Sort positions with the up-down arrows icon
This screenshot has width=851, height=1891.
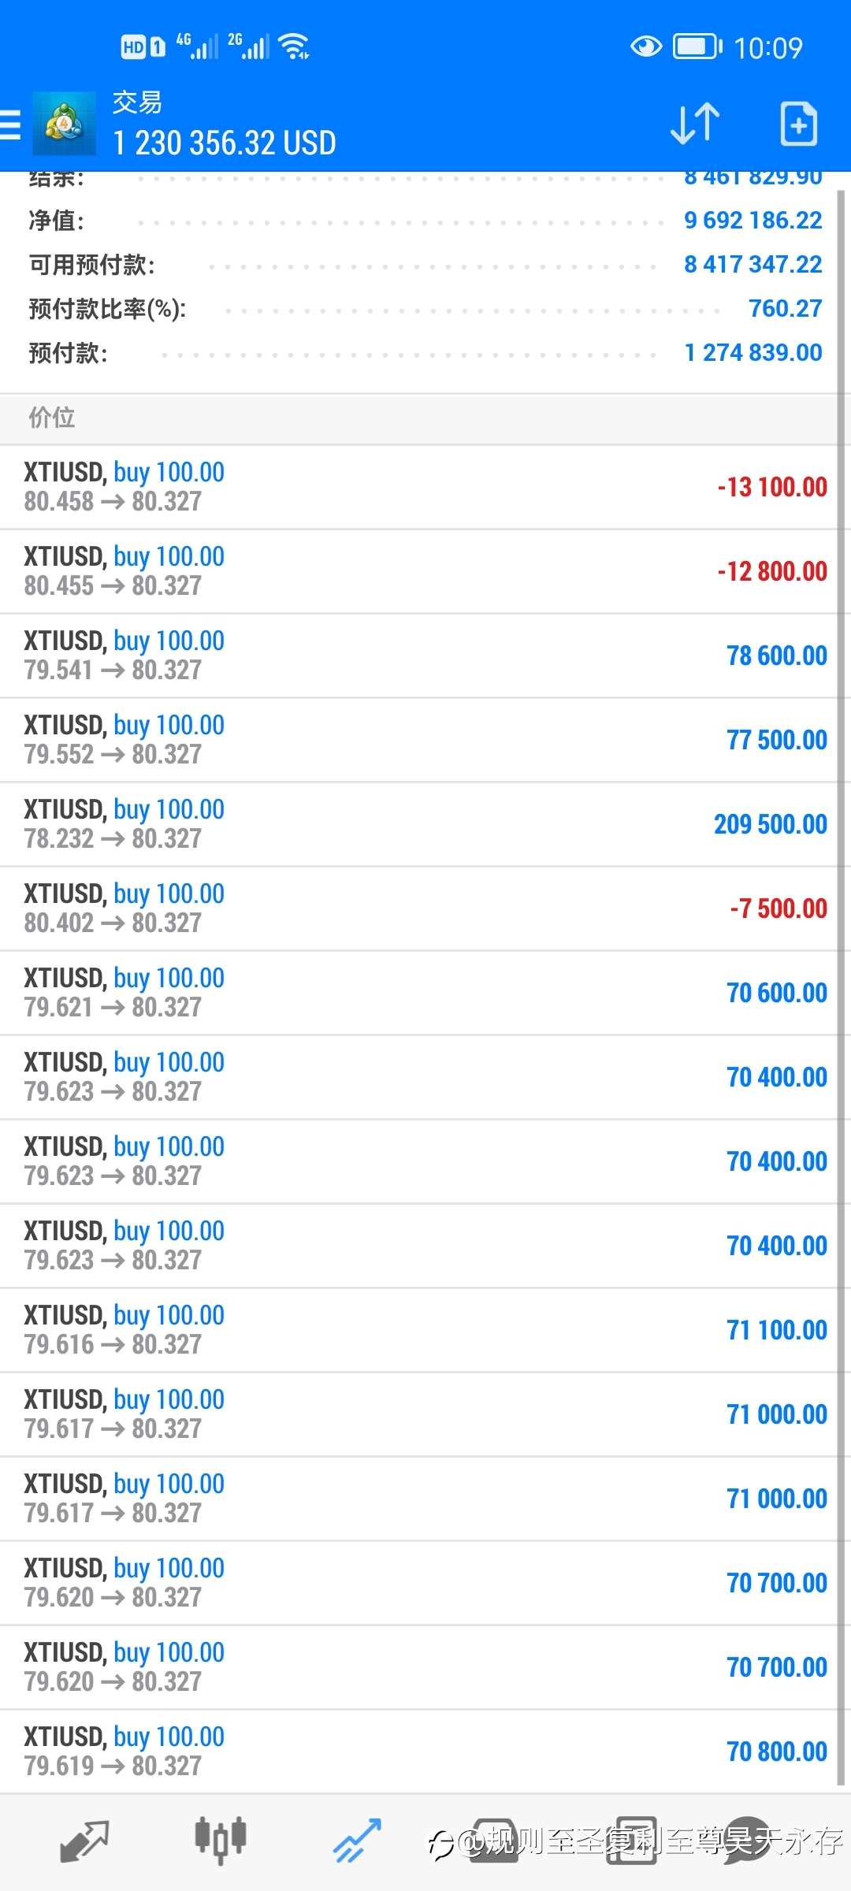695,124
